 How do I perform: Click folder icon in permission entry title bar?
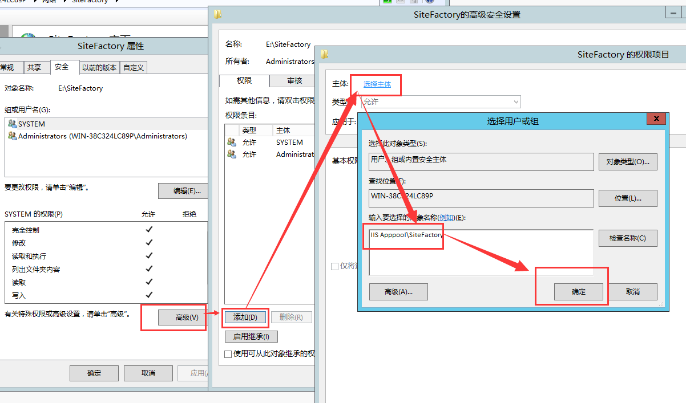pyautogui.click(x=325, y=55)
